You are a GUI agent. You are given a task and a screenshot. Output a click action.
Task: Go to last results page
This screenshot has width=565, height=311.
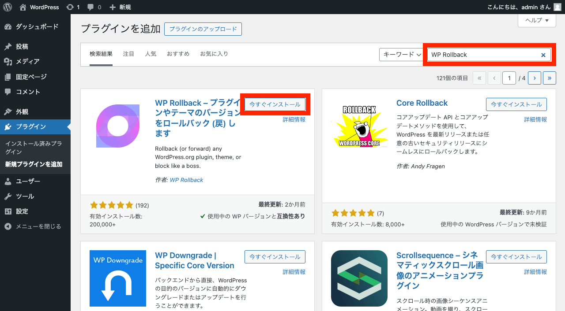550,78
